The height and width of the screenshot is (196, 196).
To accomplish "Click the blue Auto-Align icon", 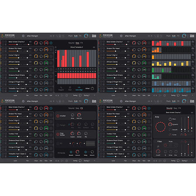I will 79,88.
